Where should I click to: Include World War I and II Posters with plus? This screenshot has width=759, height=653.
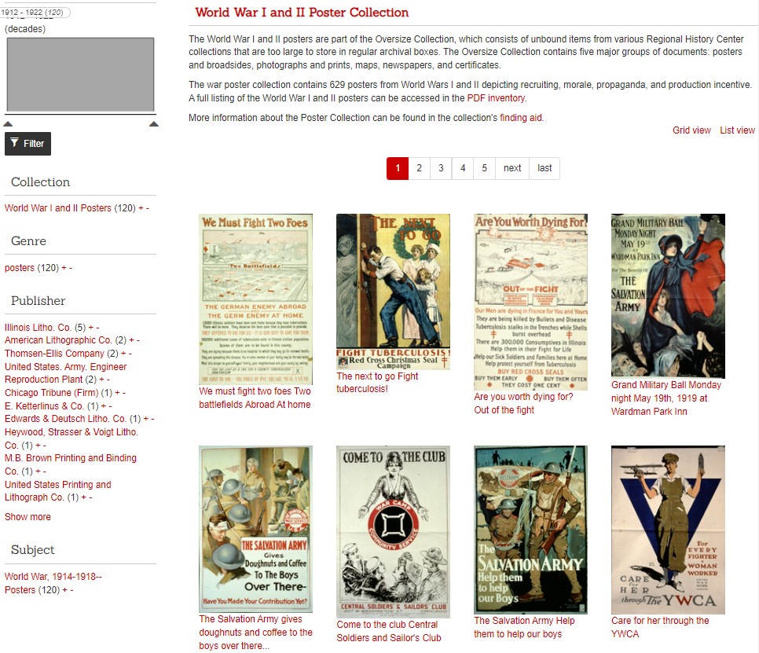(141, 207)
